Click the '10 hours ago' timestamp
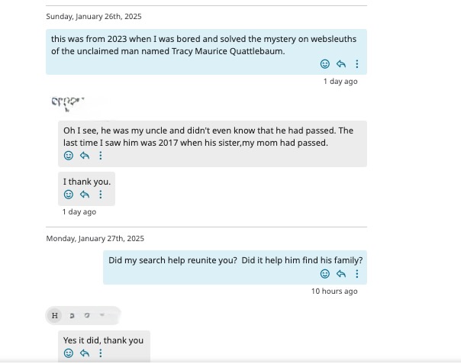 click(x=334, y=291)
